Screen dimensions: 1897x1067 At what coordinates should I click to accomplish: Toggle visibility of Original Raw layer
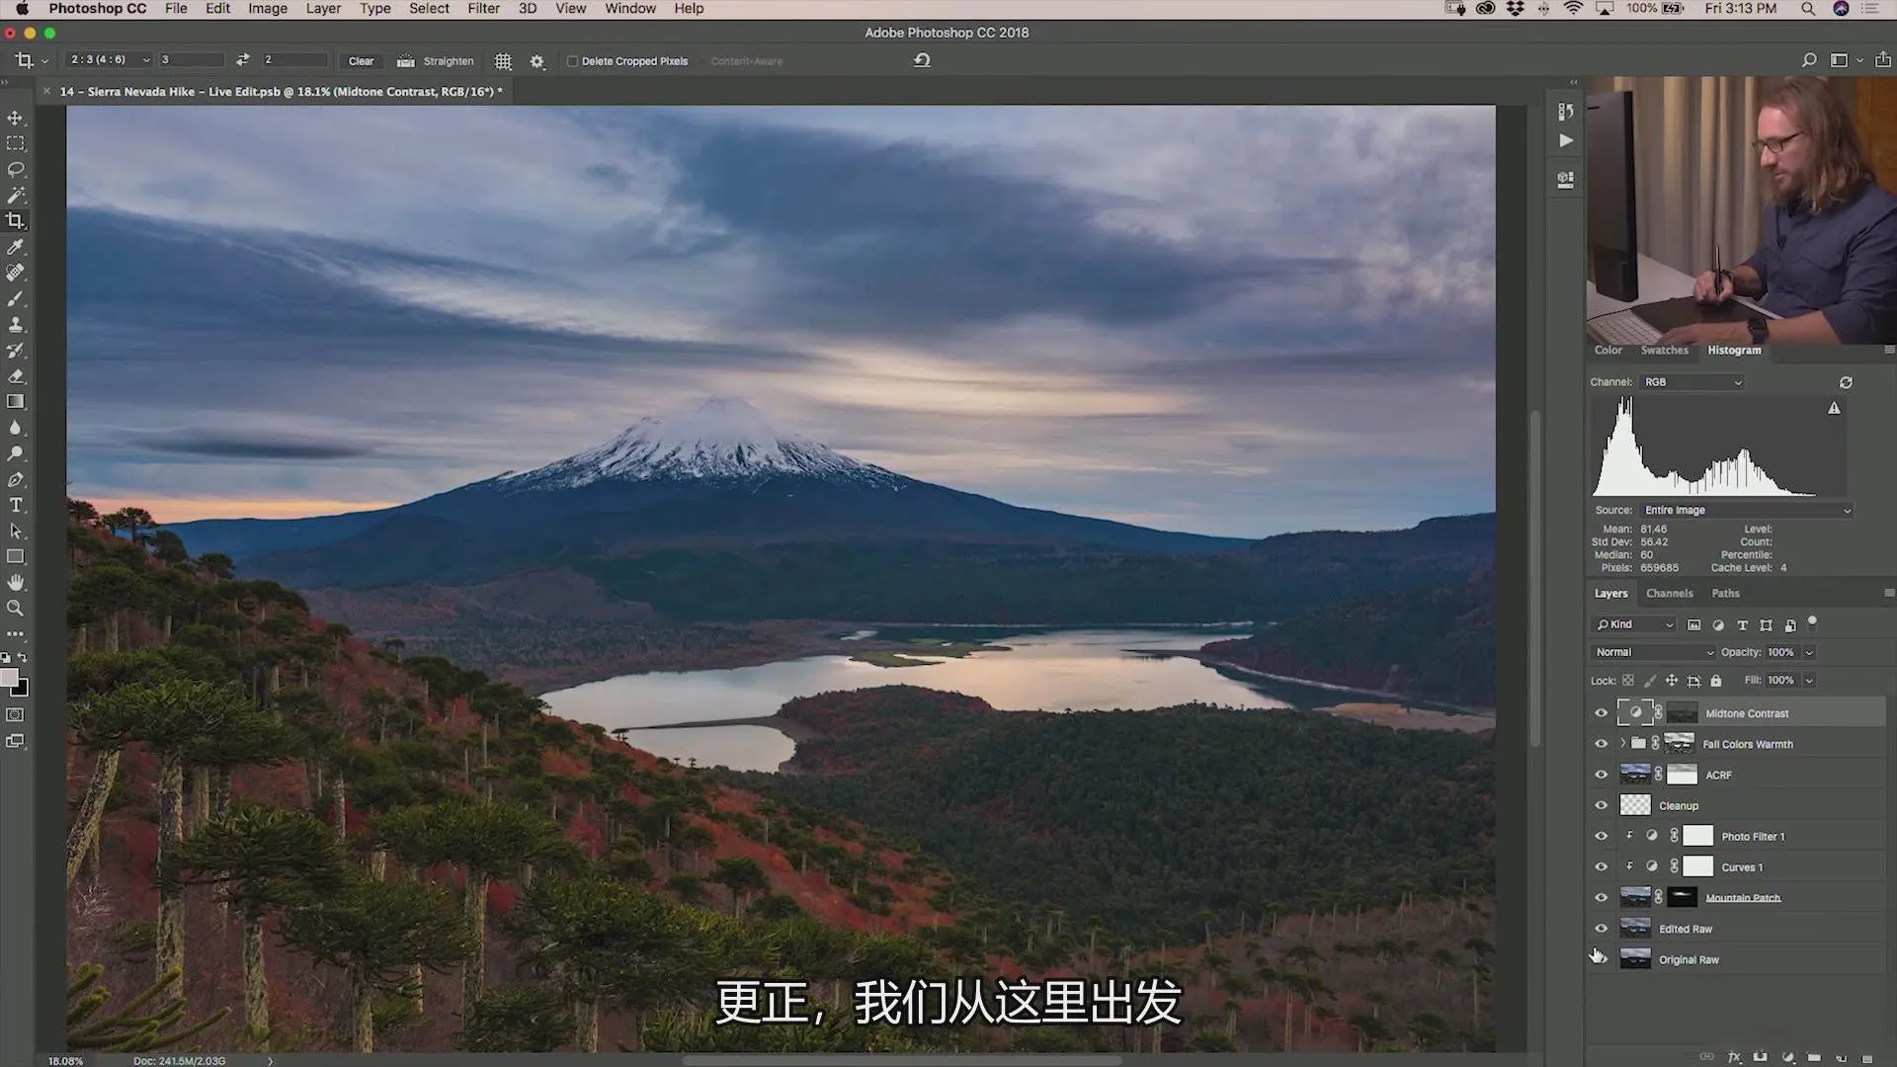click(1602, 959)
